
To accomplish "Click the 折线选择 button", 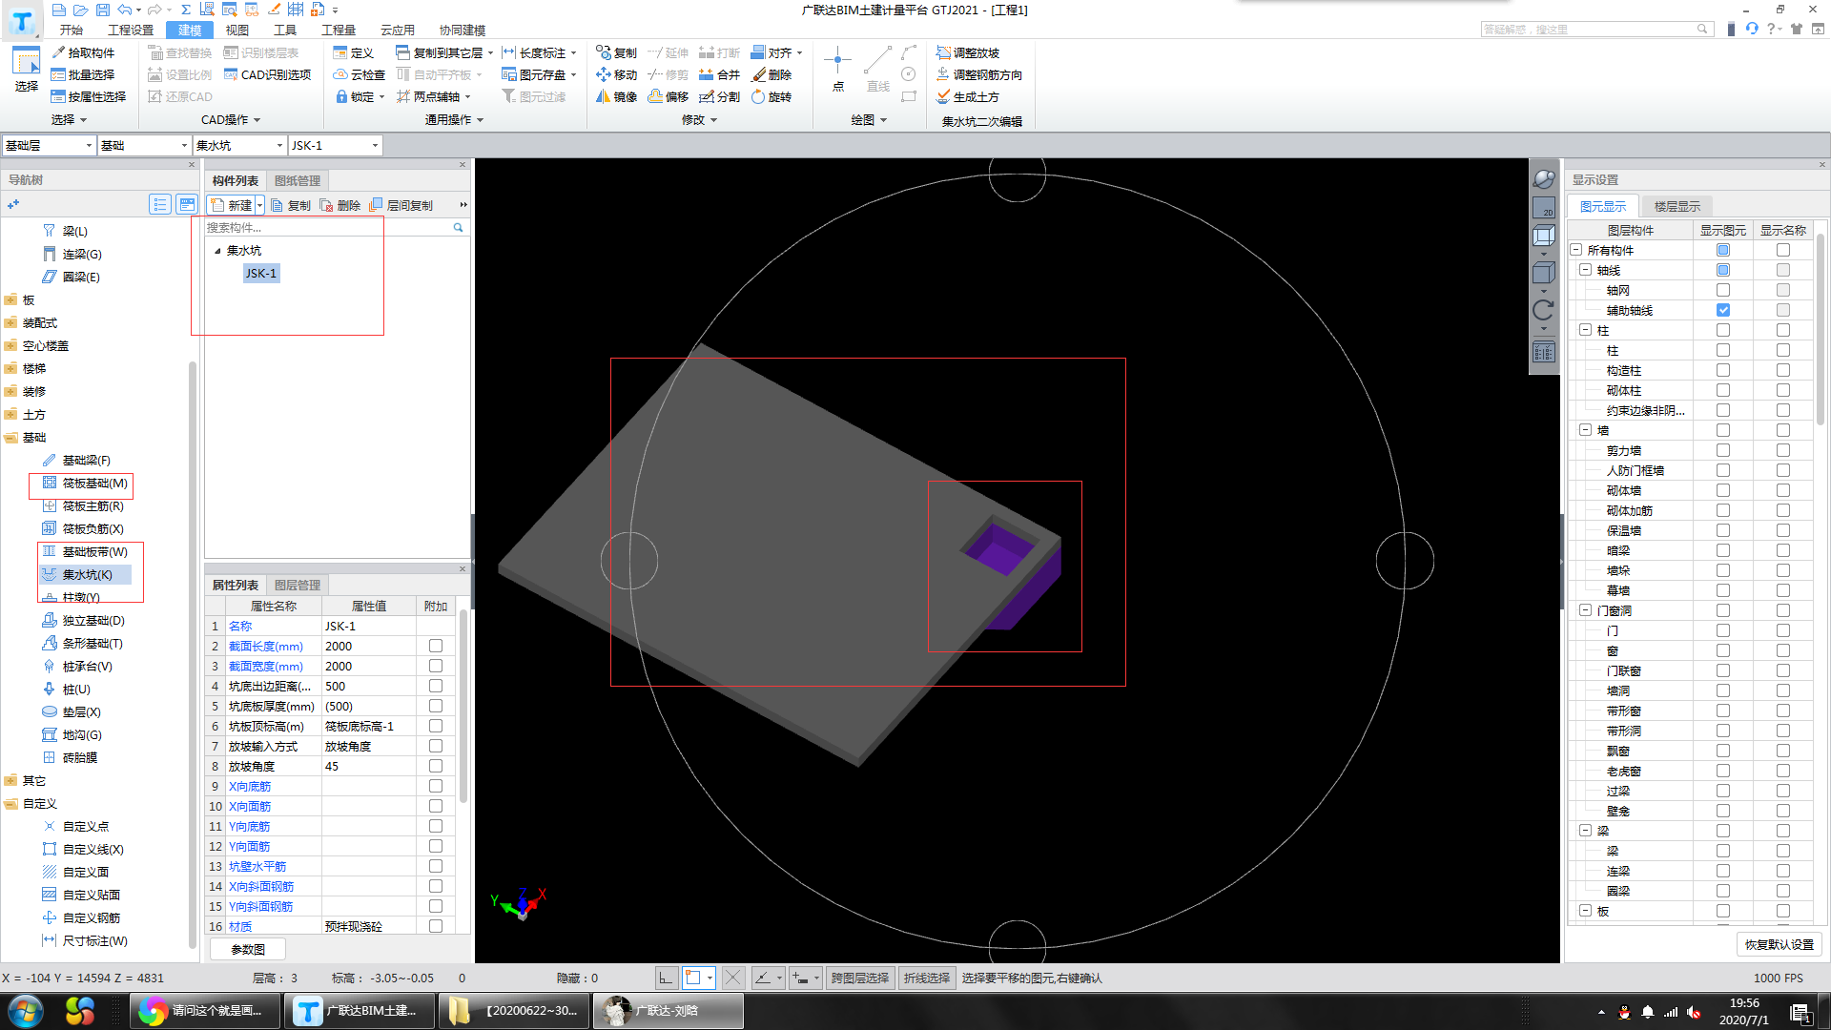I will pyautogui.click(x=927, y=978).
